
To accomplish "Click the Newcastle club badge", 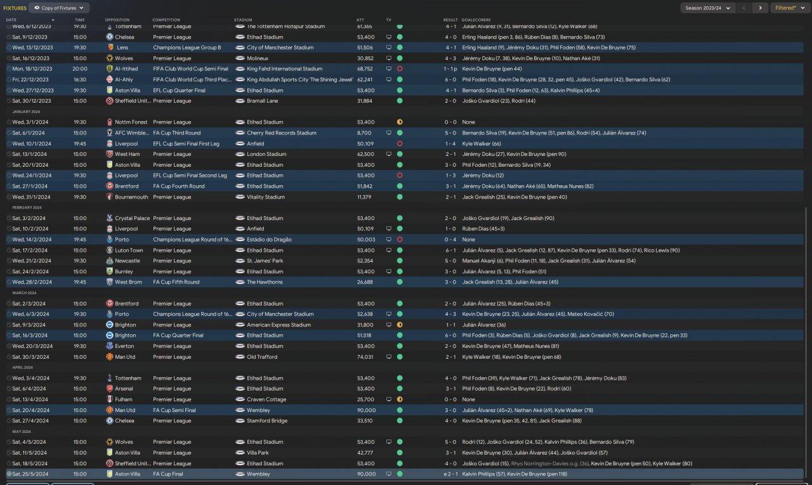I will click(110, 261).
